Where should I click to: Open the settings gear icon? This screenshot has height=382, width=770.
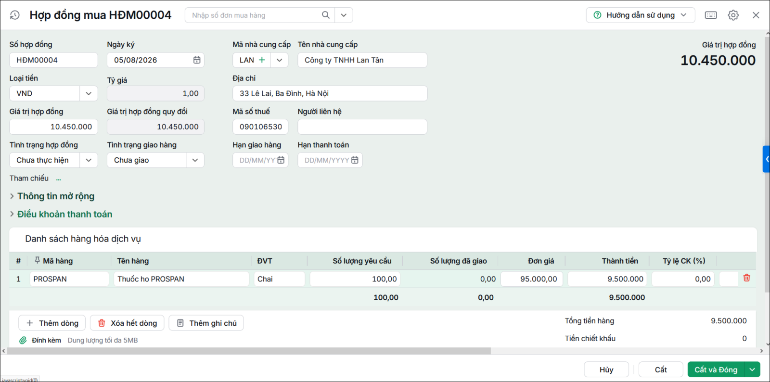pos(733,15)
